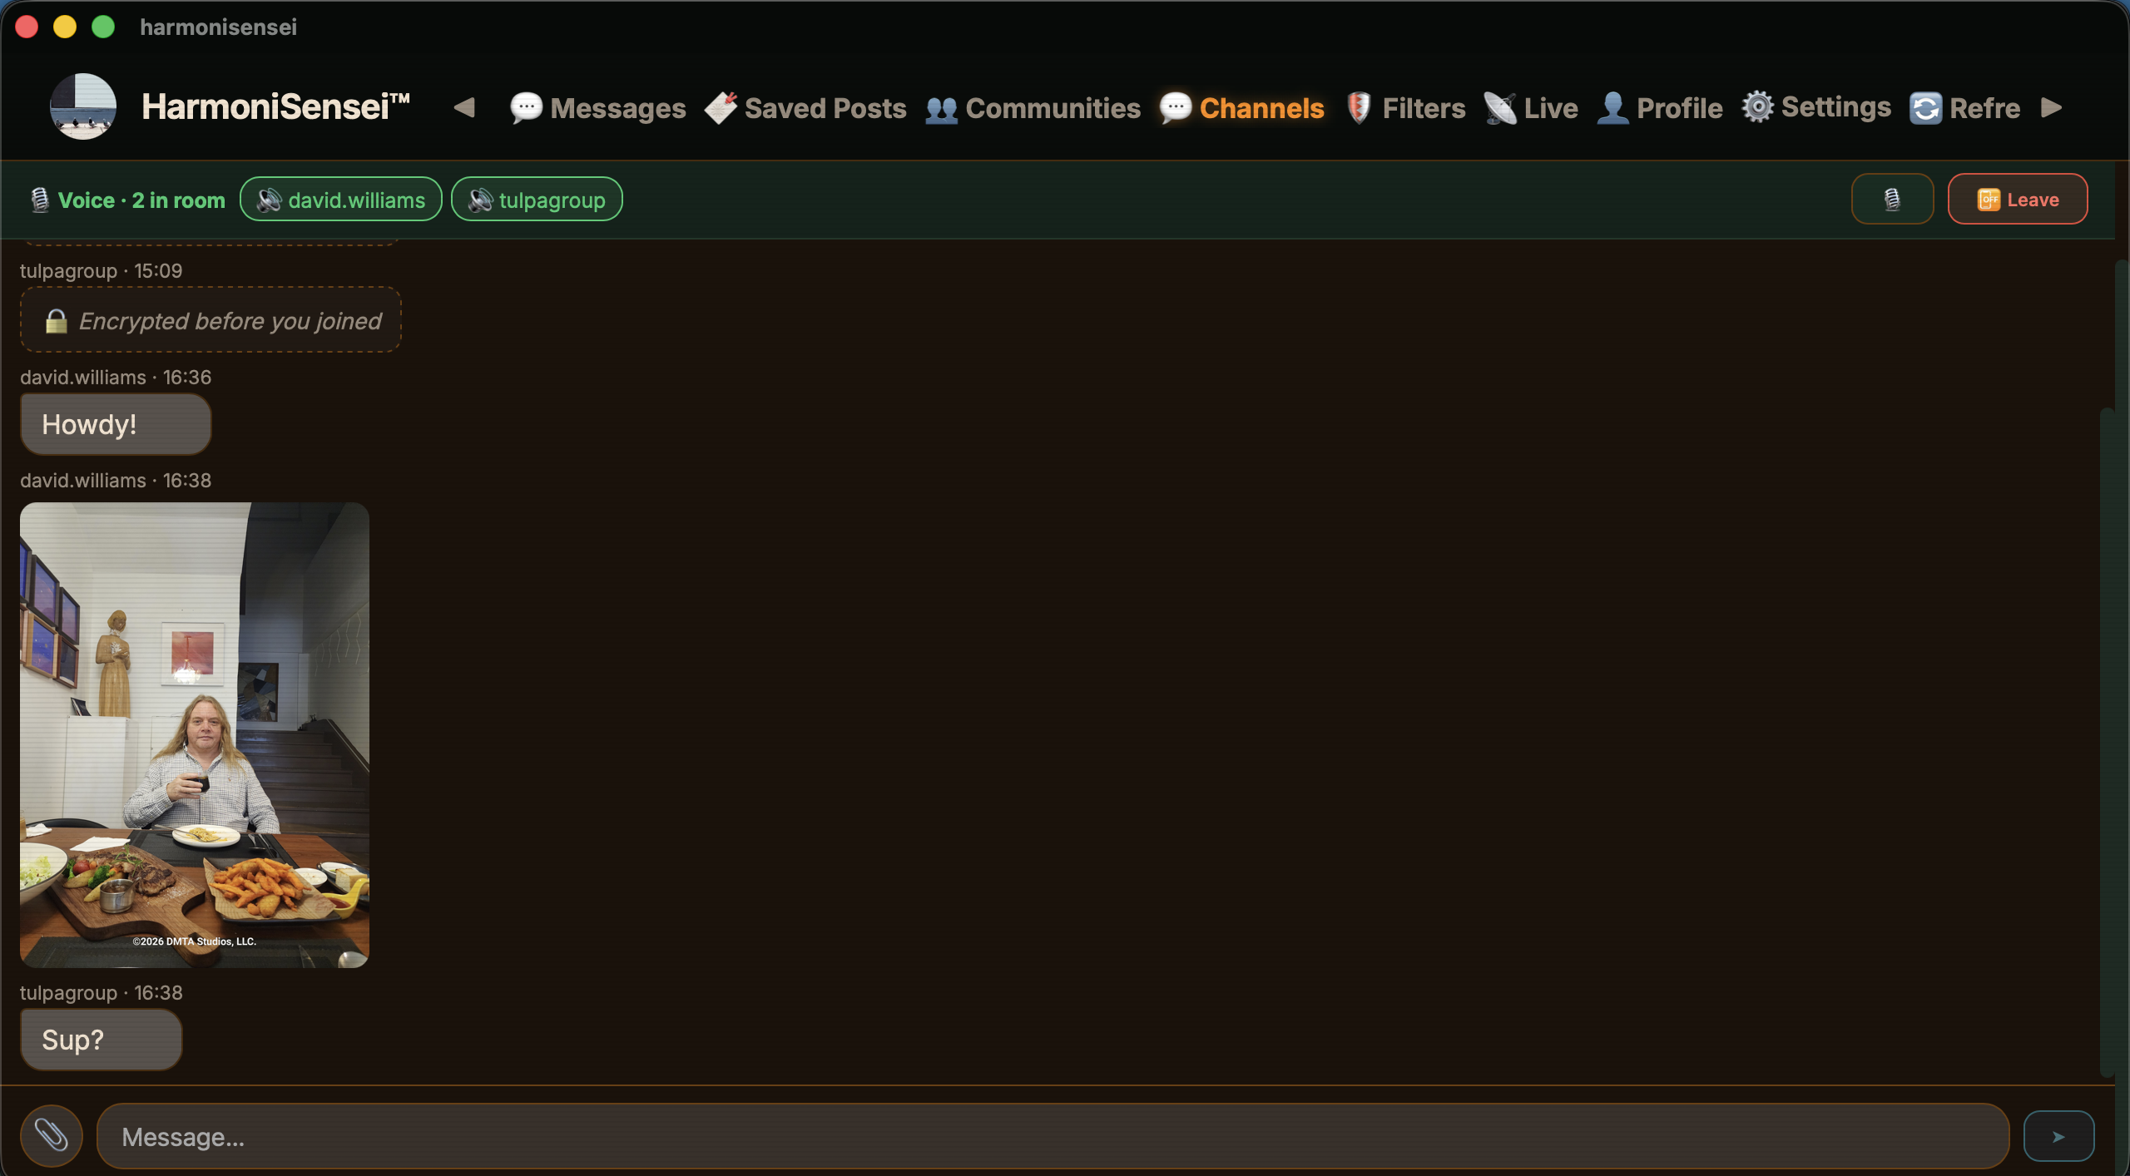
Task: Click the "tulpagroup · 16:38" header
Action: [102, 992]
